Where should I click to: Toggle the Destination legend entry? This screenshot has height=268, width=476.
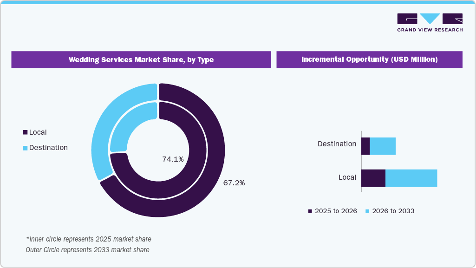click(x=48, y=148)
